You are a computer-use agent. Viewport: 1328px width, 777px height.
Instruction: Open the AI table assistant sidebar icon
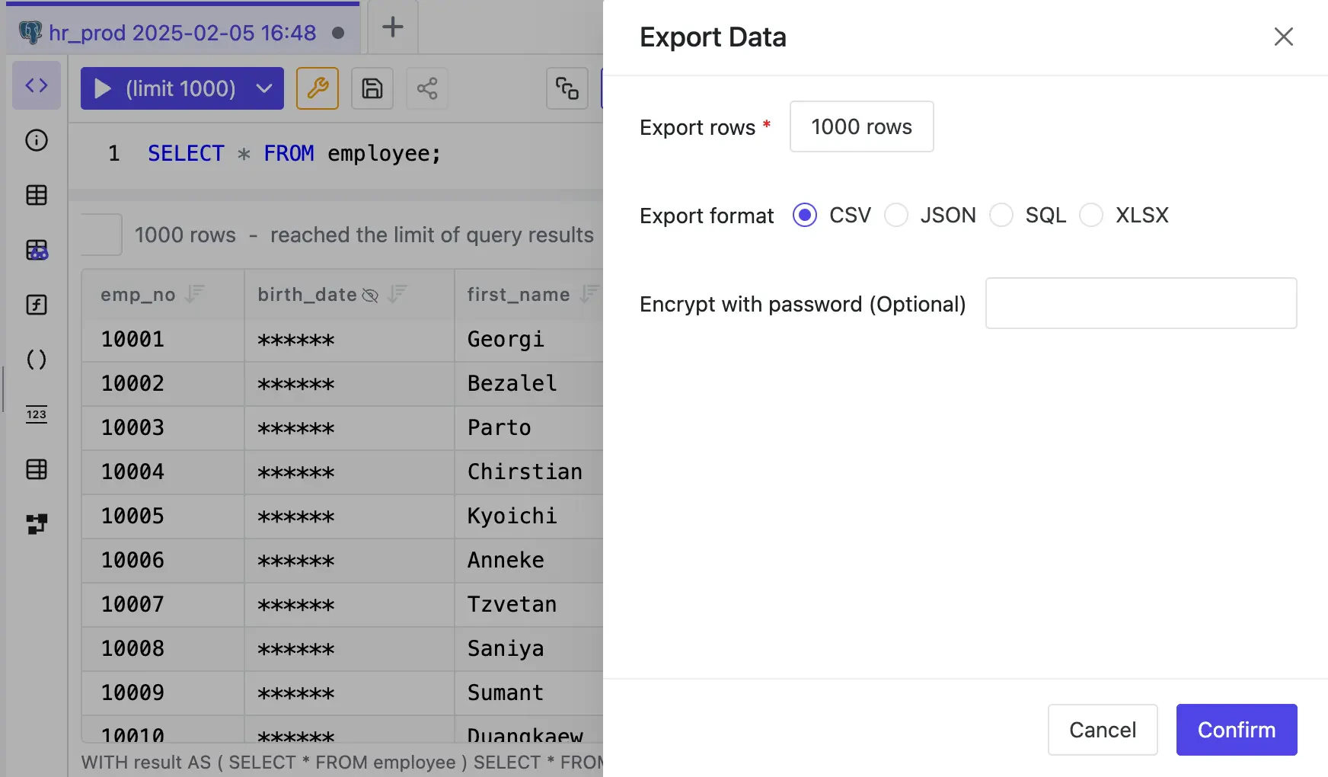point(37,250)
